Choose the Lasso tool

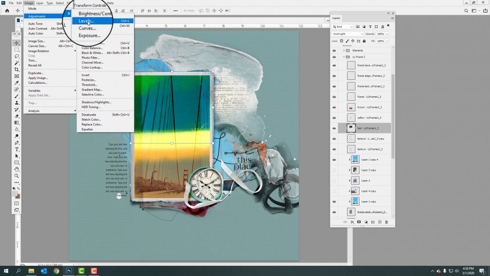point(16,56)
